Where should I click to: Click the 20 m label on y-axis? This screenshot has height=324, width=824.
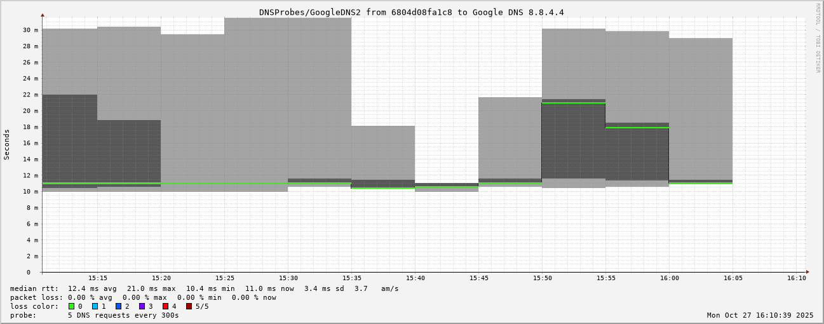click(x=30, y=111)
